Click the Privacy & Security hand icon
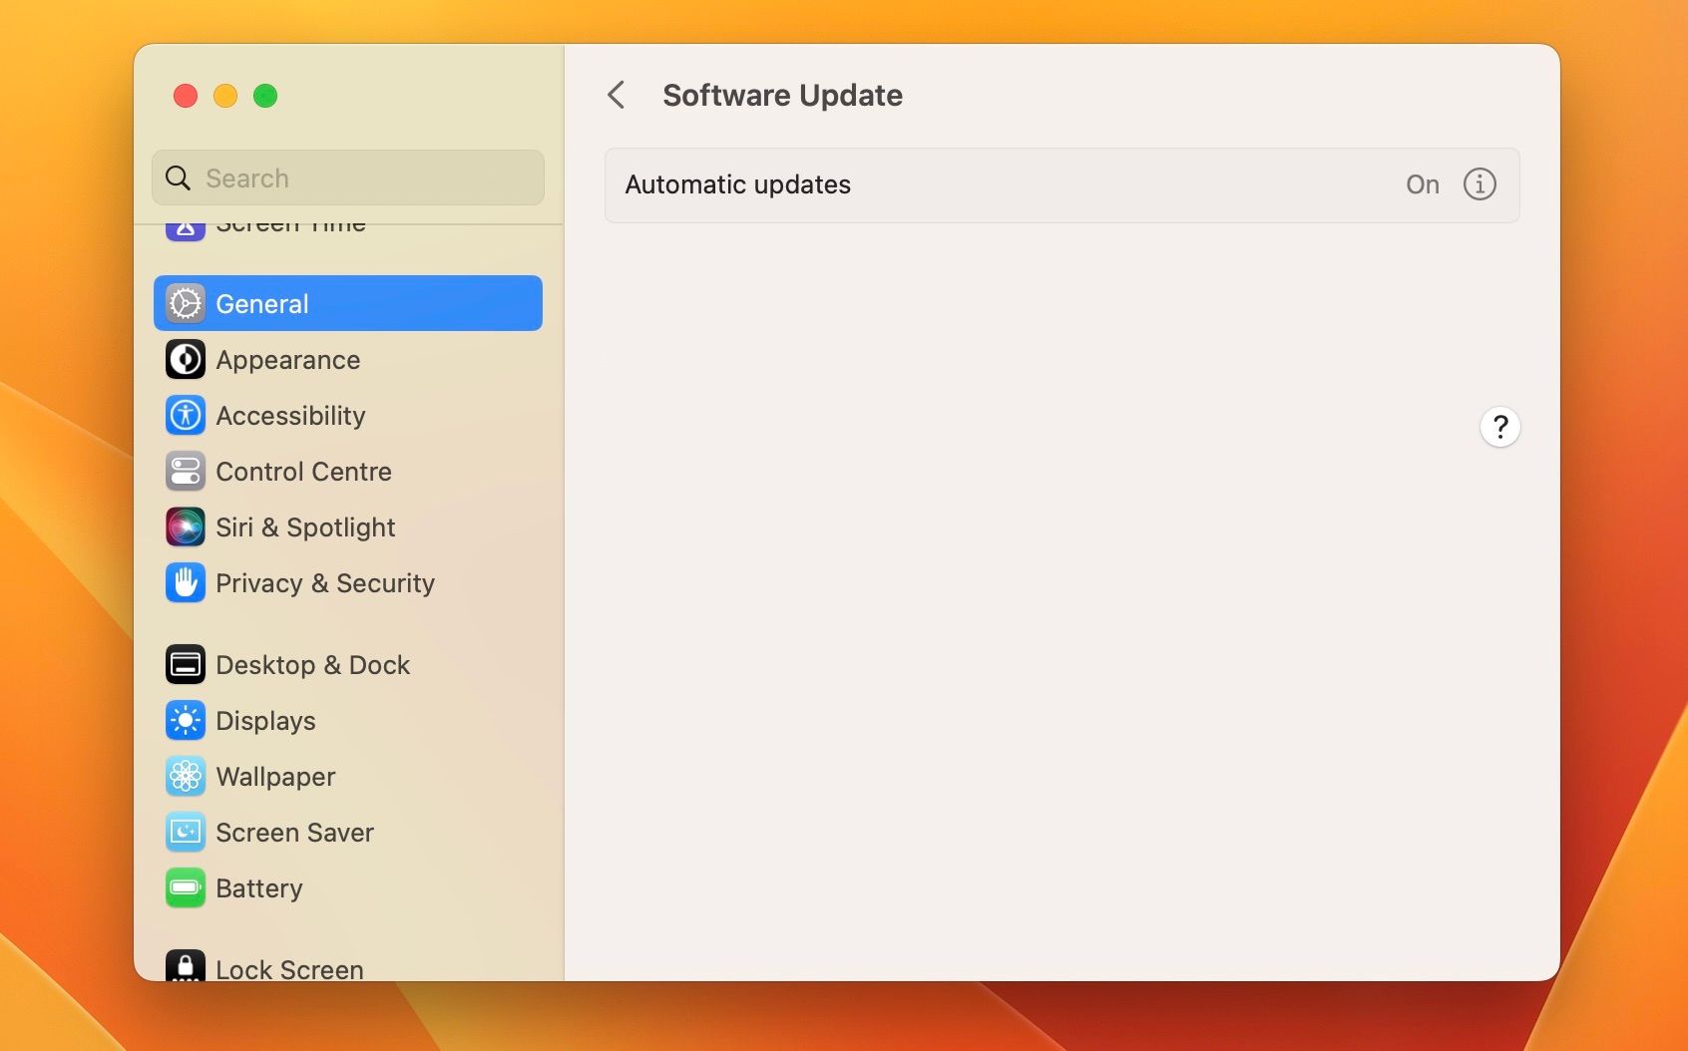 pos(186,583)
